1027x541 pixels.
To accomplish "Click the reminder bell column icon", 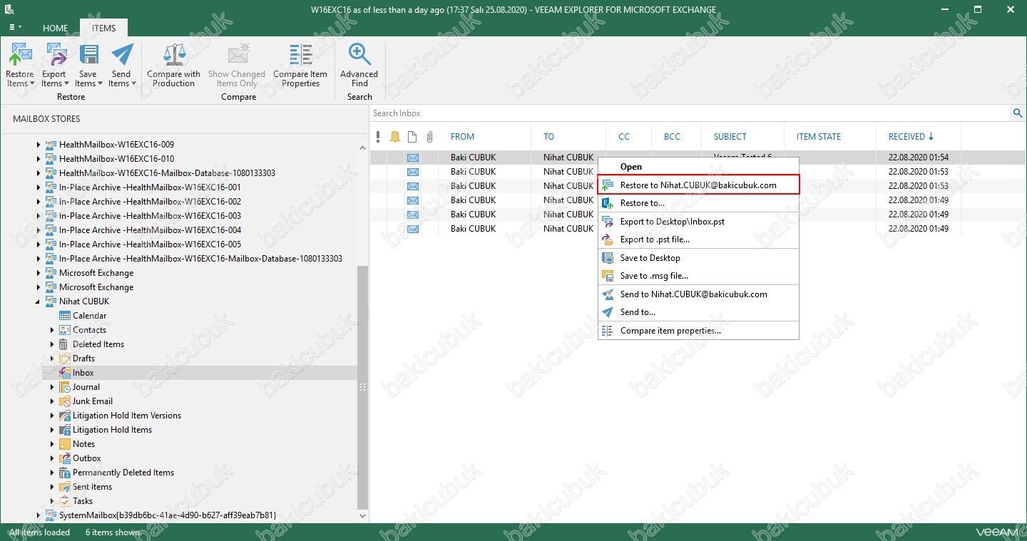I will pyautogui.click(x=395, y=137).
